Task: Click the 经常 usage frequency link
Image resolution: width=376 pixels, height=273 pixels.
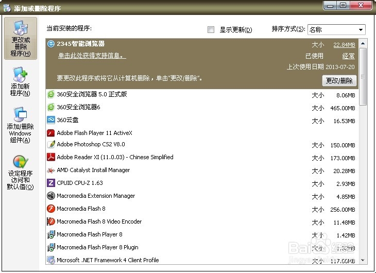Action: click(348, 56)
